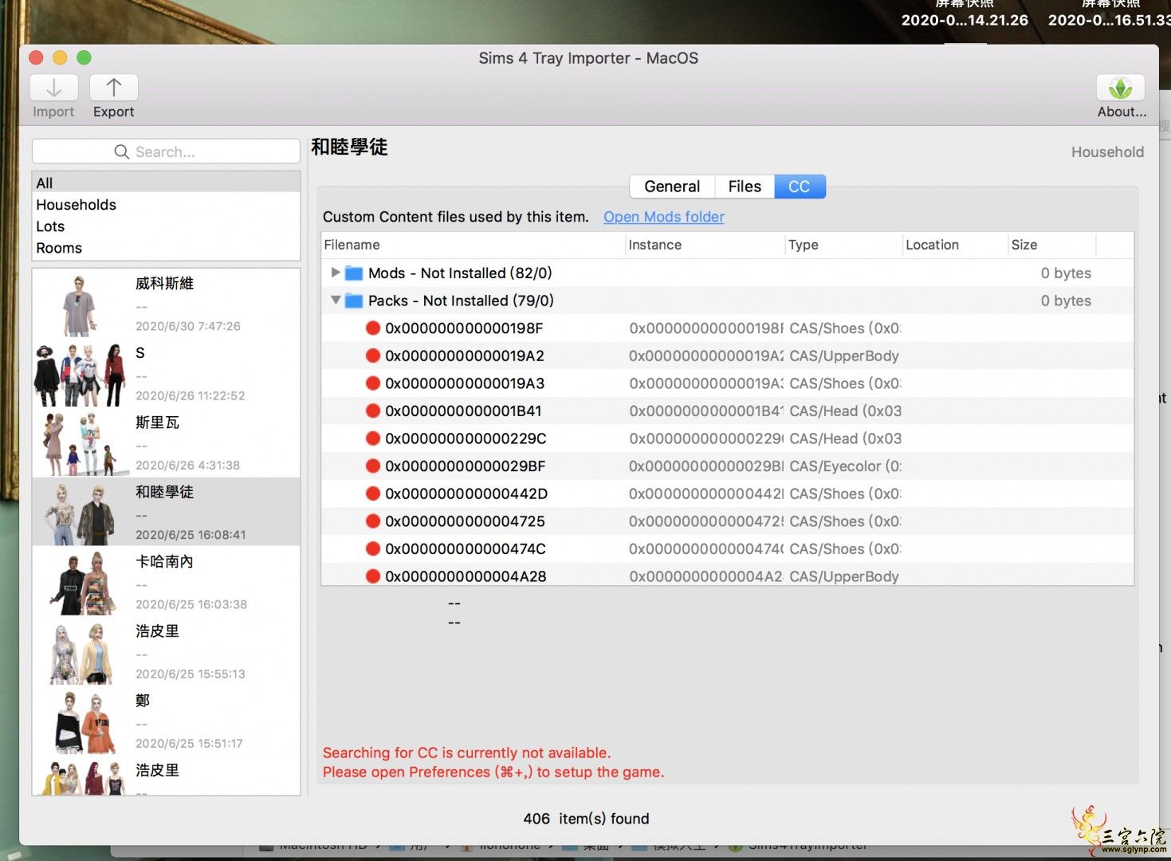
Task: Sort by the Location column header
Action: 956,245
